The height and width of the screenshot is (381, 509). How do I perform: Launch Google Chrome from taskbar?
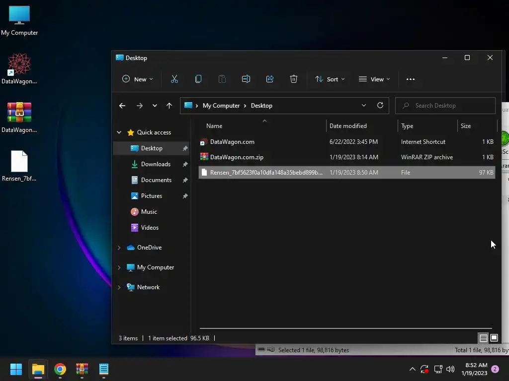(60, 369)
